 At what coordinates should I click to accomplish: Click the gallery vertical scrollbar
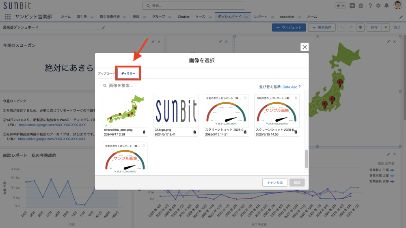[306, 159]
